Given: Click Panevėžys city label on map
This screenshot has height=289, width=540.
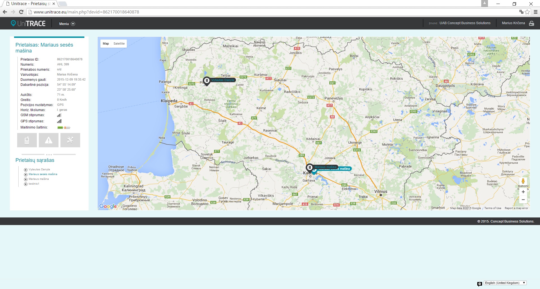Looking at the screenshot, I should 334,98.
